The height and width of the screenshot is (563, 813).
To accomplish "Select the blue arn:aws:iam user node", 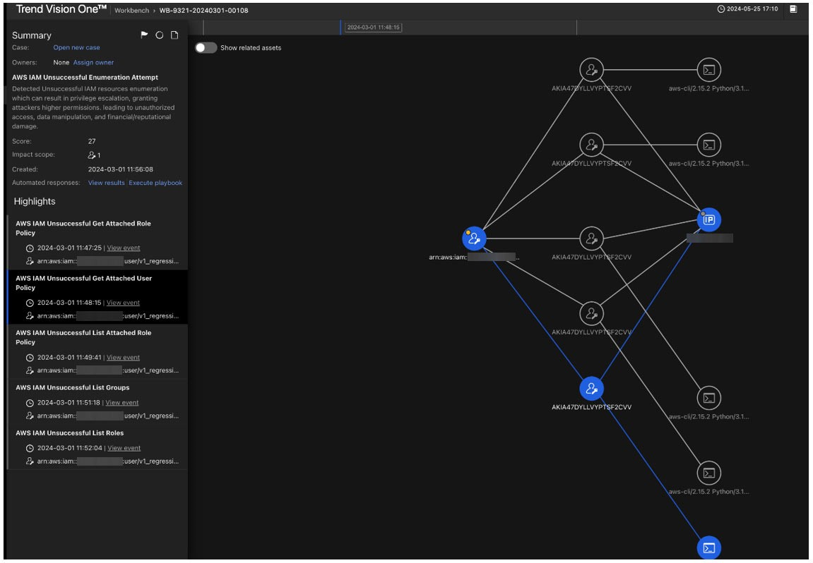I will click(x=474, y=238).
